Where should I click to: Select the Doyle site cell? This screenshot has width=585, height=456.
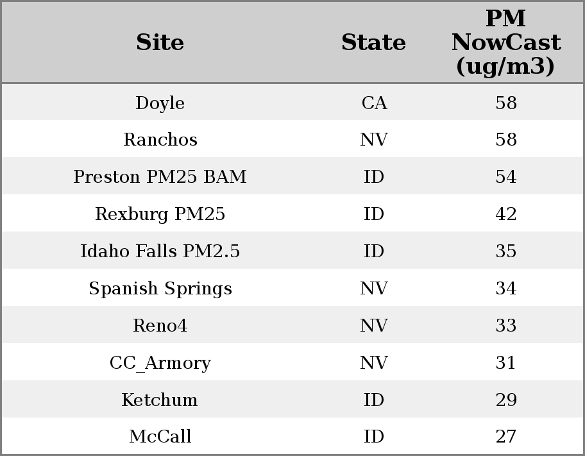coord(160,103)
